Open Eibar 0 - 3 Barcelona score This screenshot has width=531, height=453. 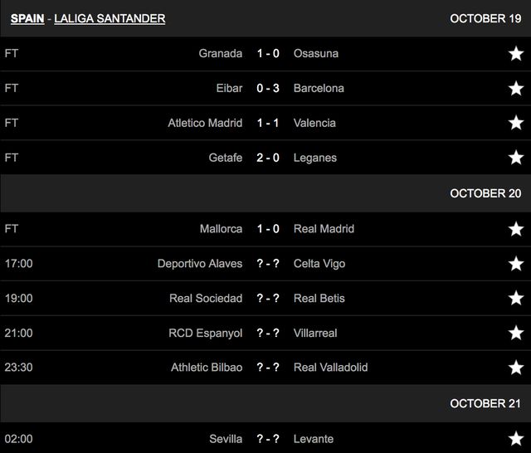click(268, 88)
